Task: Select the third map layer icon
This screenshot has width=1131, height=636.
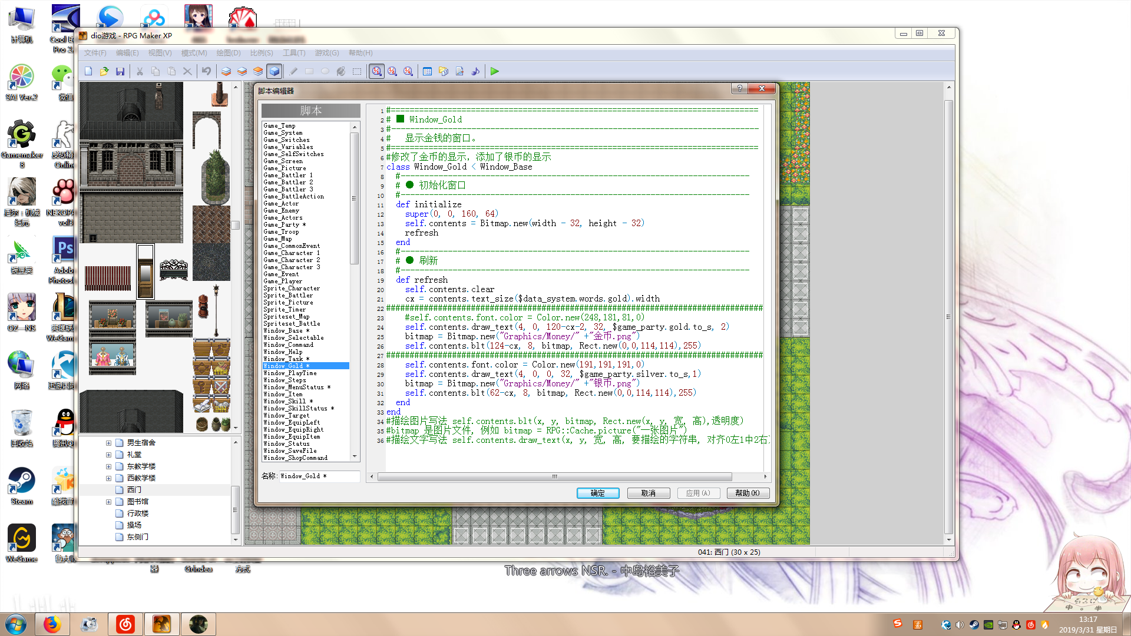Action: pos(258,71)
